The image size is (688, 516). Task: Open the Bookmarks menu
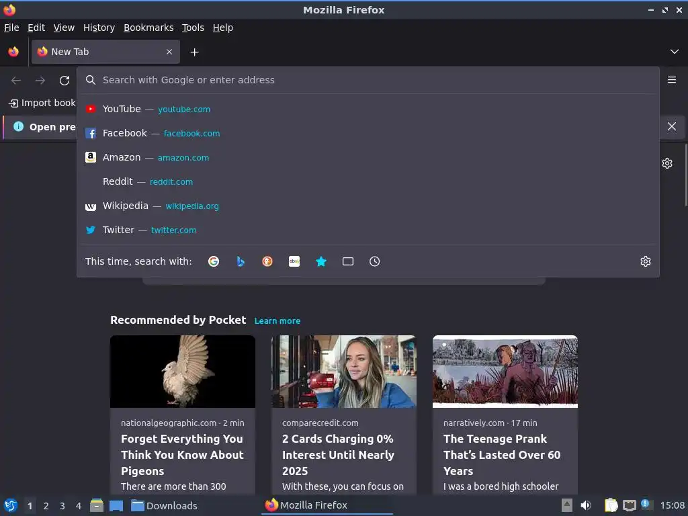pyautogui.click(x=148, y=28)
